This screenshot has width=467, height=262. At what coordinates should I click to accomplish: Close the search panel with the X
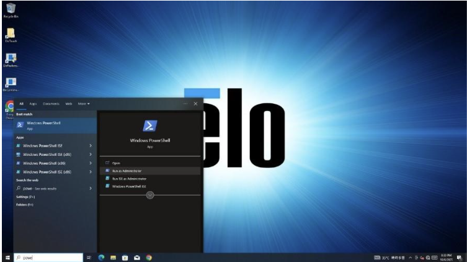point(195,104)
